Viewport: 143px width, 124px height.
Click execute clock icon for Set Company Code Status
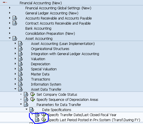pyautogui.click(x=33, y=94)
